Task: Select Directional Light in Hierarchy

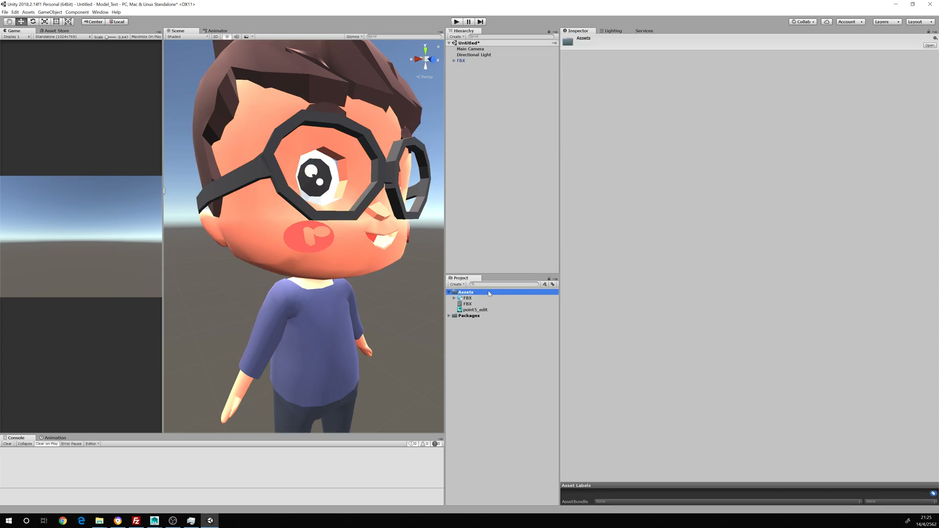Action: [473, 55]
